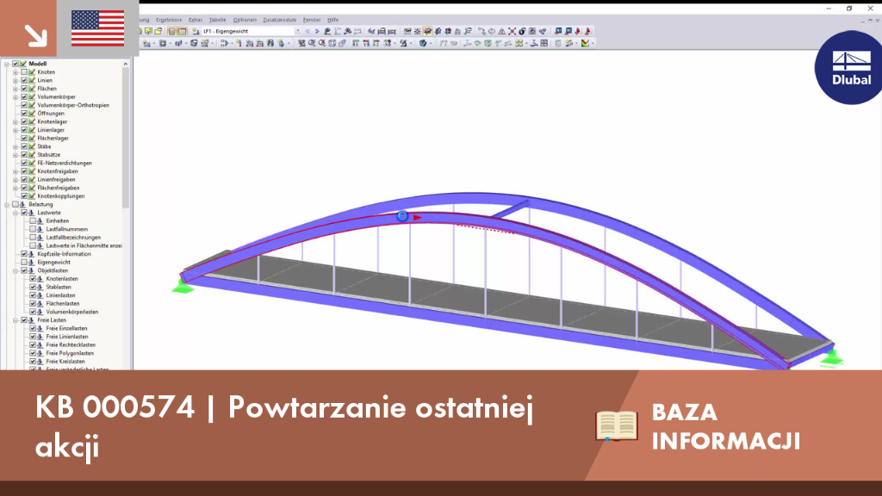This screenshot has width=882, height=496.
Task: Click the previous load case arrow
Action: [x=307, y=32]
